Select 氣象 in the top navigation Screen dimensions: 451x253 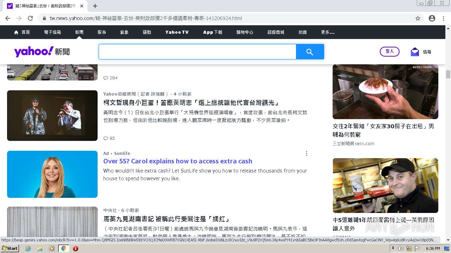click(124, 32)
